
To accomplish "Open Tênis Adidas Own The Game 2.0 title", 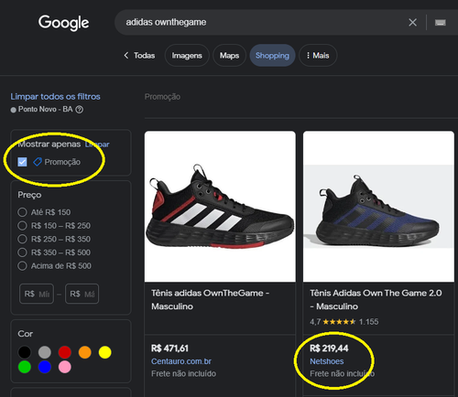I will (x=376, y=300).
